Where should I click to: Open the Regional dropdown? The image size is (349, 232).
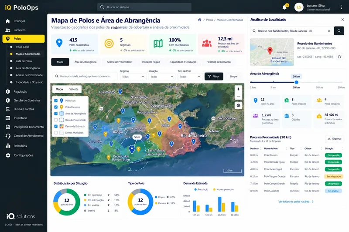(x=133, y=77)
